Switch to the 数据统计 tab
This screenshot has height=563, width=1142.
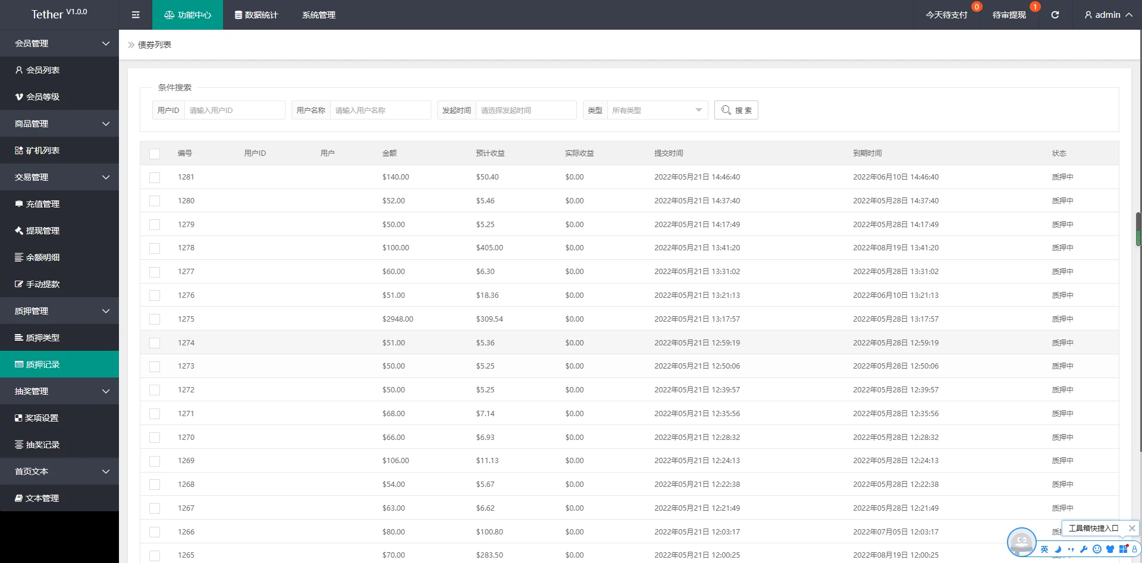(x=256, y=15)
